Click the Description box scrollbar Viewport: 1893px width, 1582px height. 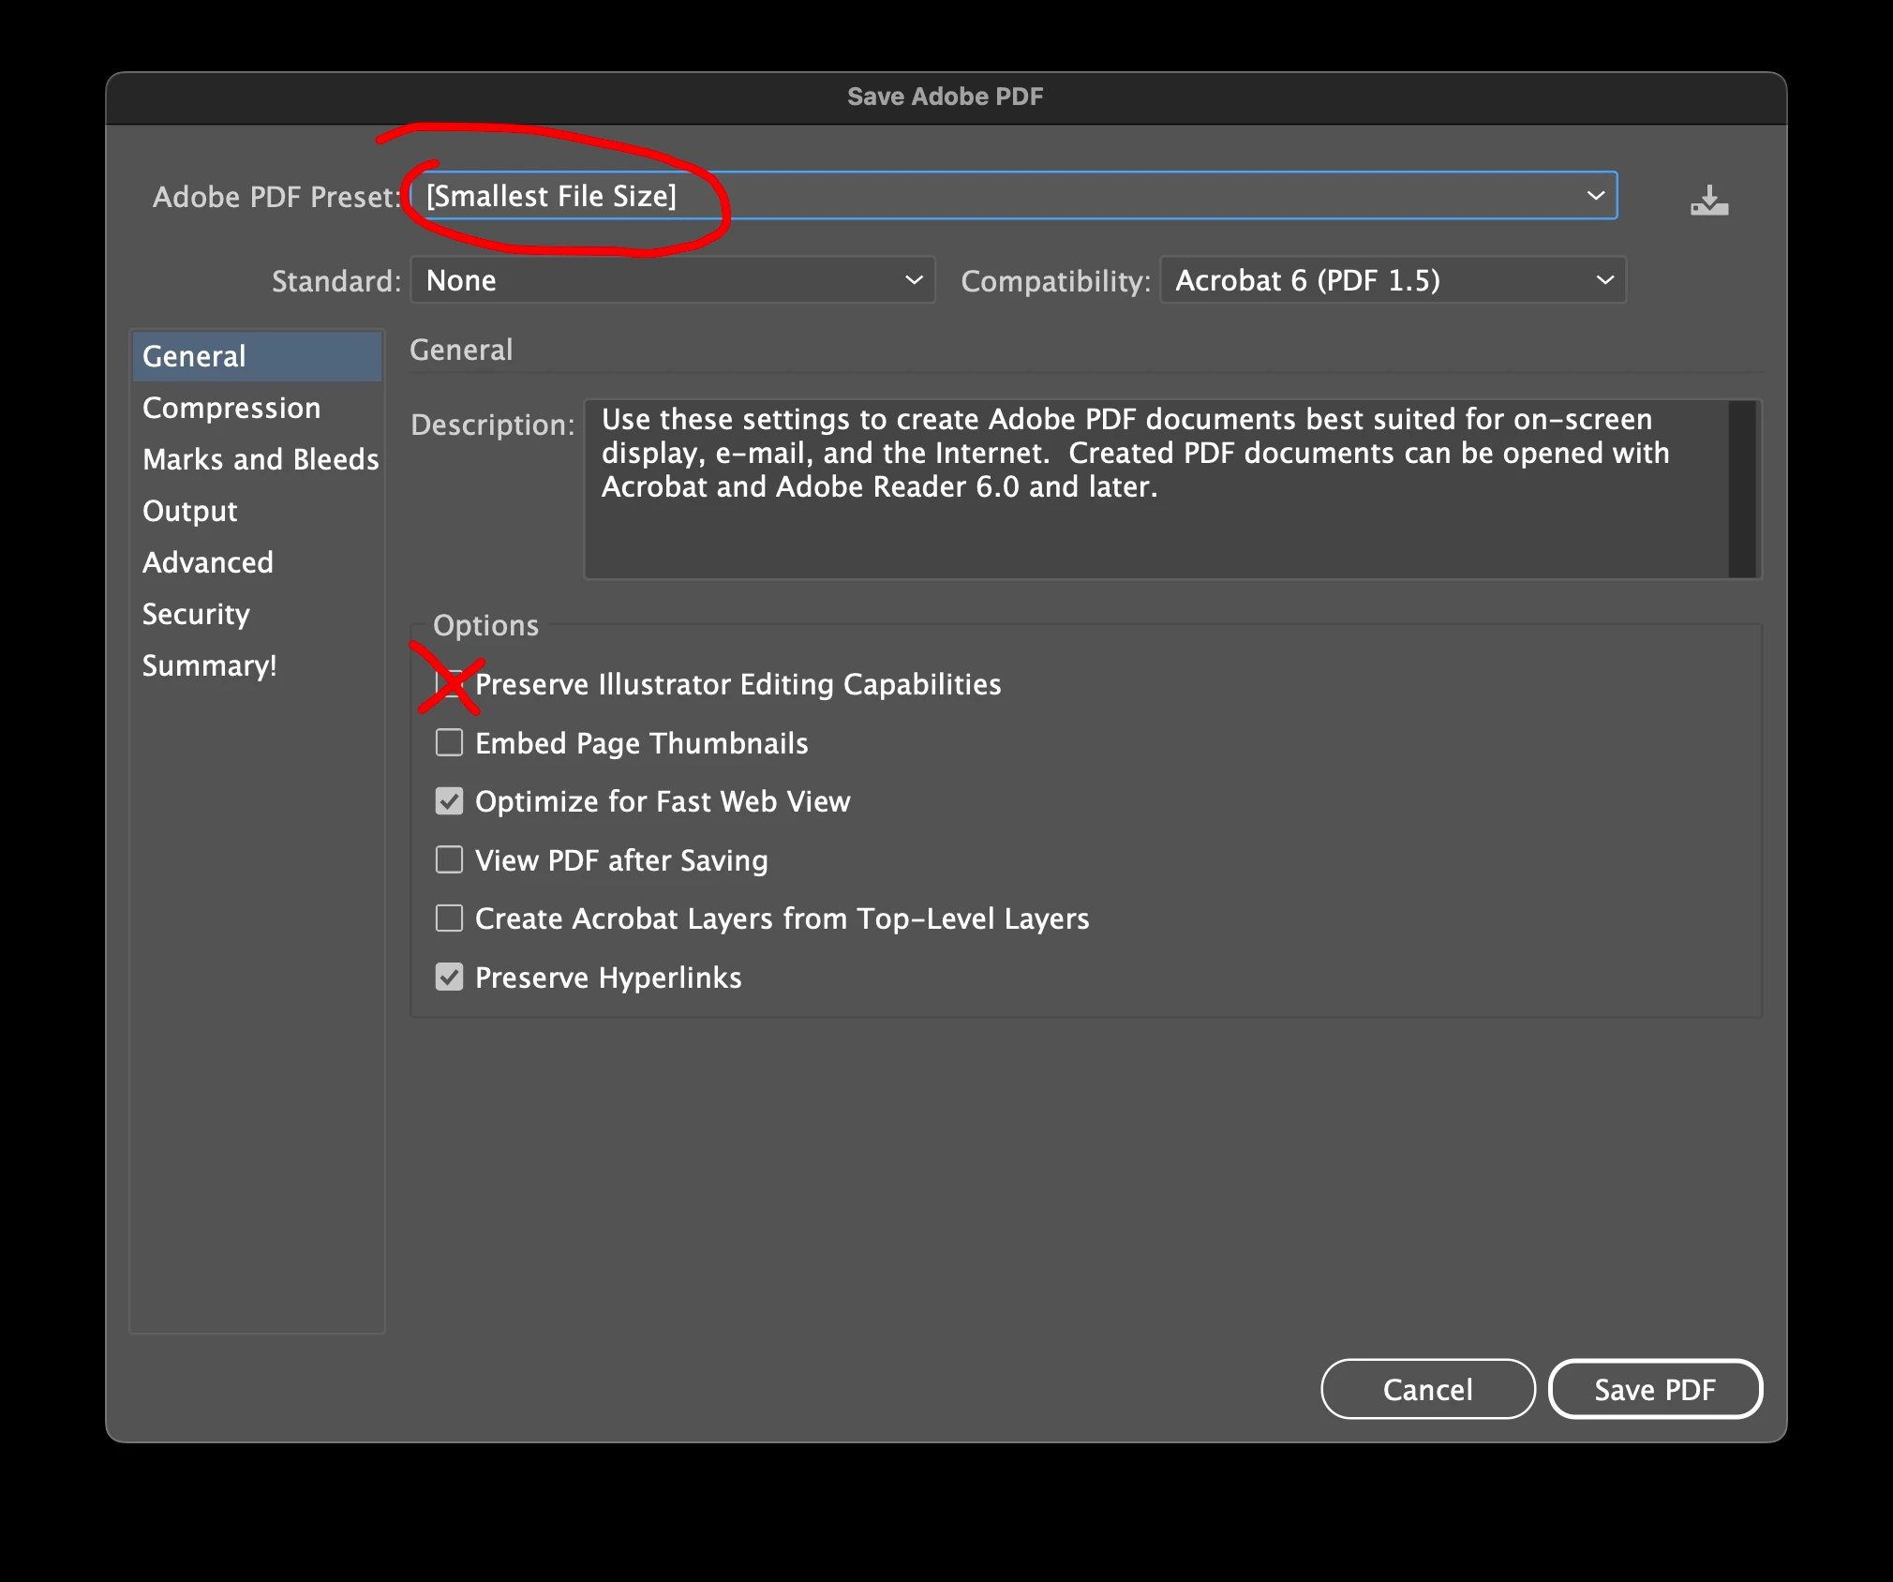(x=1741, y=489)
